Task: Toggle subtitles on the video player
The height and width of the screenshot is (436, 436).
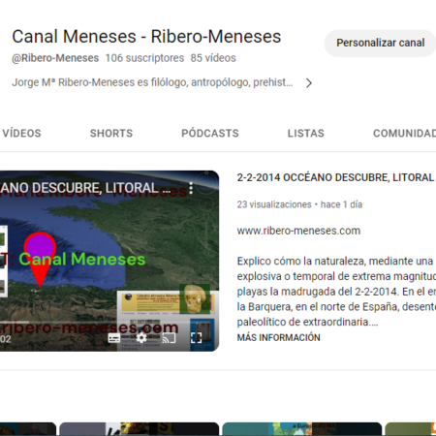Action: pos(113,338)
